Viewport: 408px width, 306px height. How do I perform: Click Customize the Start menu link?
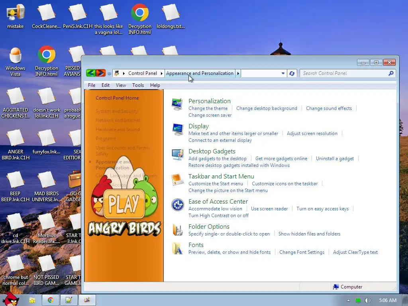click(216, 184)
